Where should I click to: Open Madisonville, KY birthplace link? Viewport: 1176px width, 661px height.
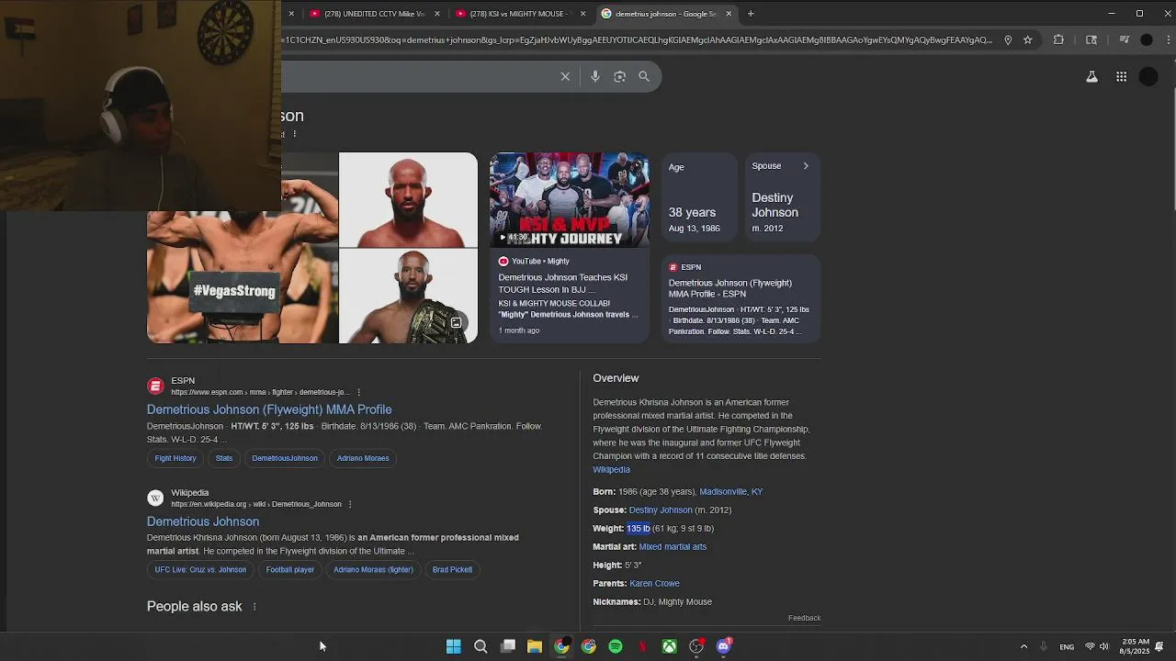(x=731, y=491)
